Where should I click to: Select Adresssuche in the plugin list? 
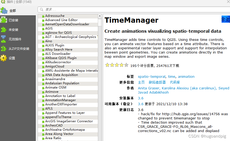[68, 16]
